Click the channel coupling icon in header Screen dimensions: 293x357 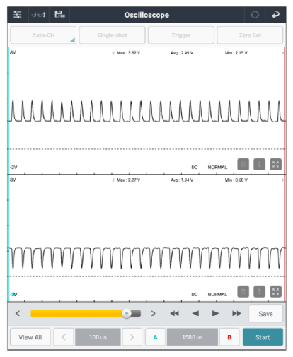39,15
